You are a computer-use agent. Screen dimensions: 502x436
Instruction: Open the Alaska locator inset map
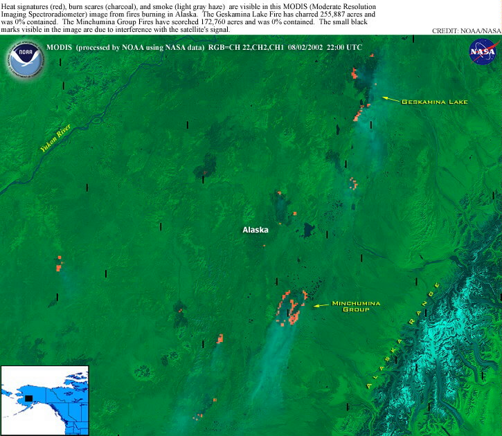(x=45, y=400)
